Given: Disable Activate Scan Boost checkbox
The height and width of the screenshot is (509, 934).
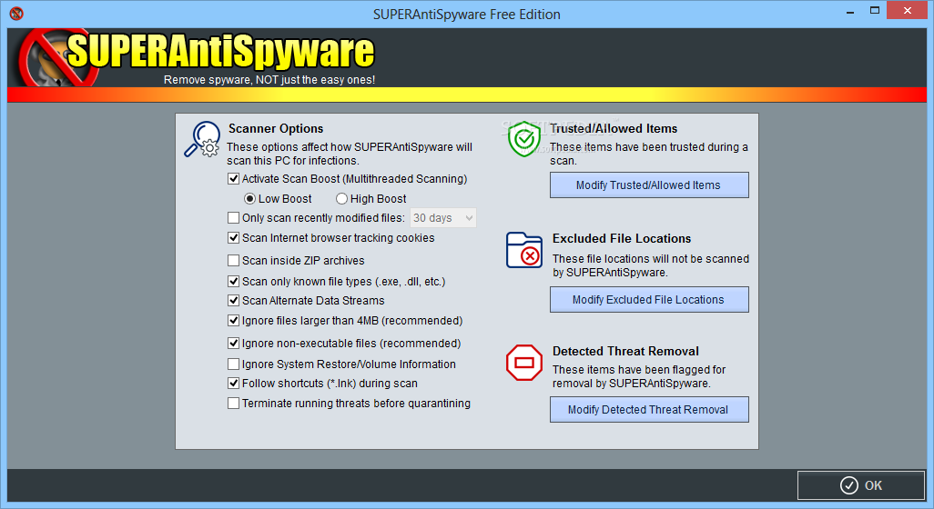Looking at the screenshot, I should coord(233,178).
